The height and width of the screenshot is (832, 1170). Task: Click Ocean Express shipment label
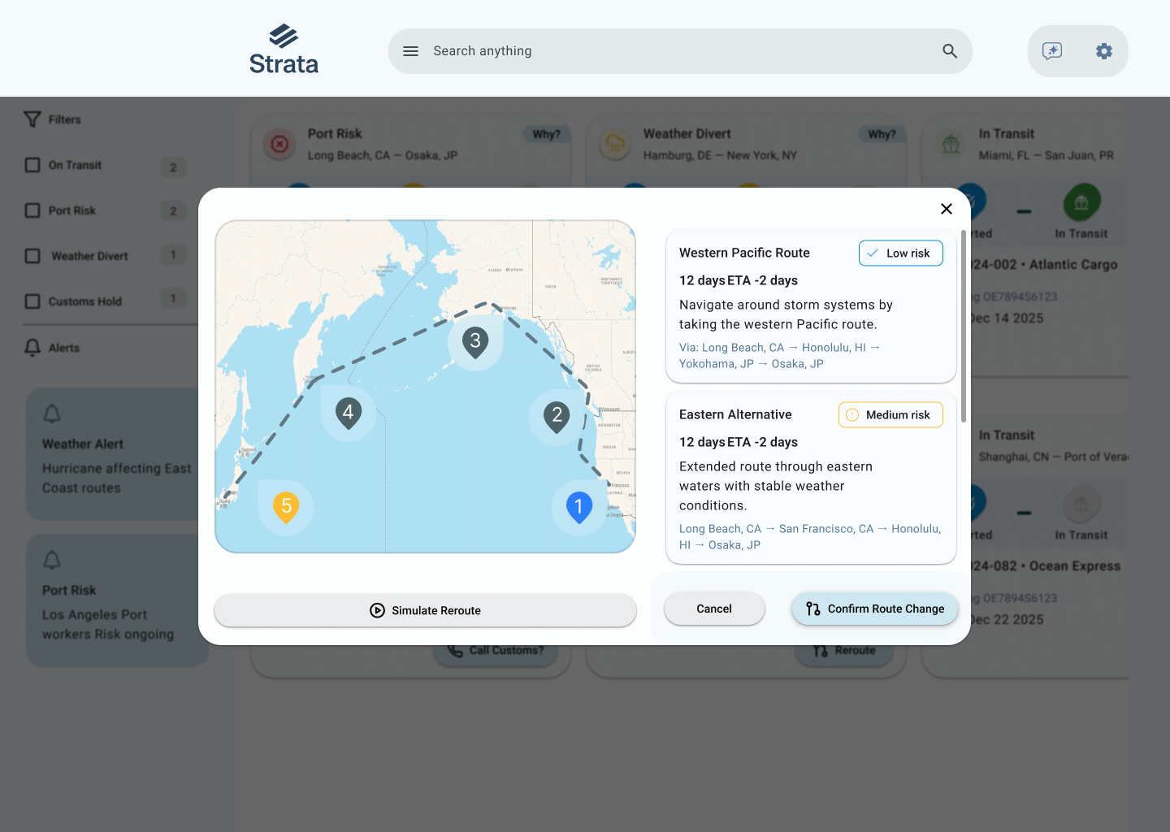[x=1046, y=565]
